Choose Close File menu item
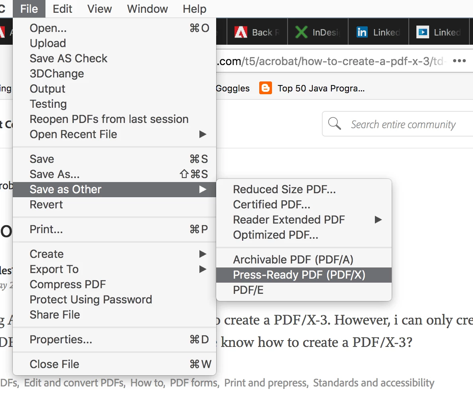This screenshot has width=473, height=408. point(114,364)
